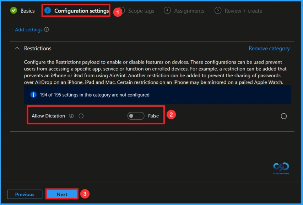
Task: Click the info icon next to Add settings
Action: pyautogui.click(x=46, y=30)
